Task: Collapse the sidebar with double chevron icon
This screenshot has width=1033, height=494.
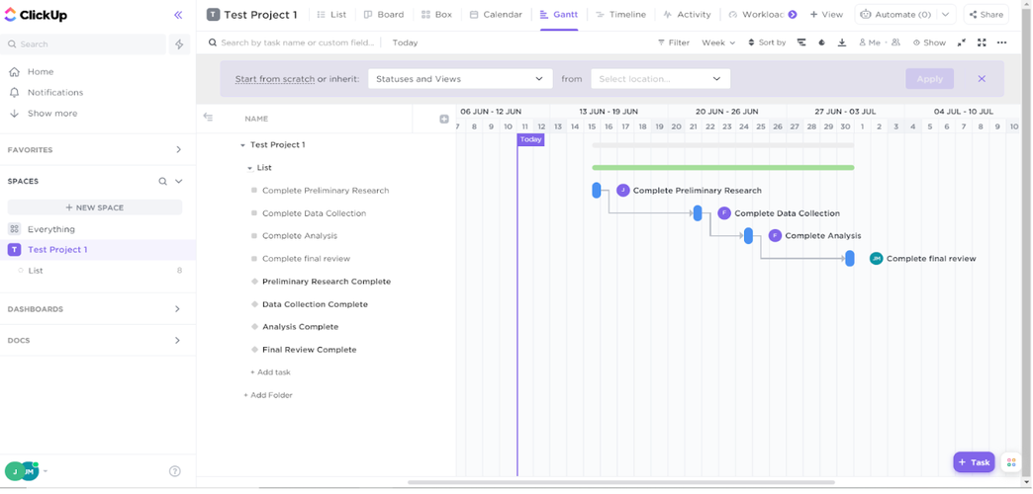Action: coord(178,15)
